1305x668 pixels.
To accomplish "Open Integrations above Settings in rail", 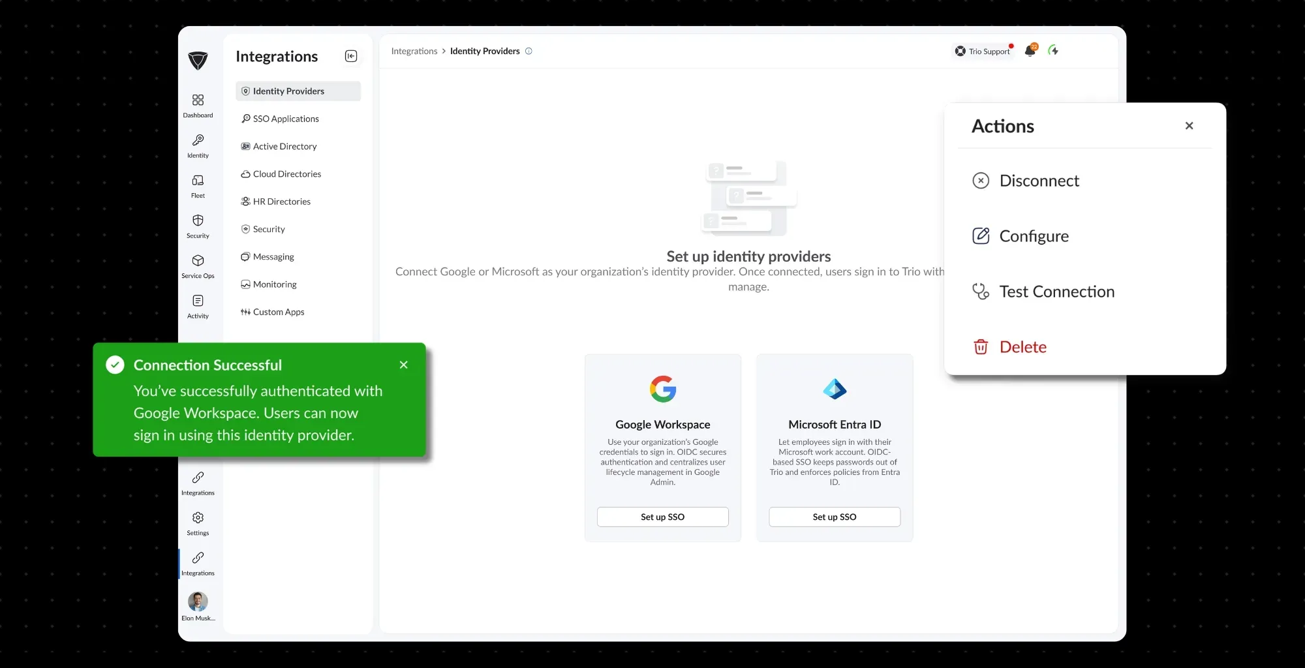I will pos(198,483).
